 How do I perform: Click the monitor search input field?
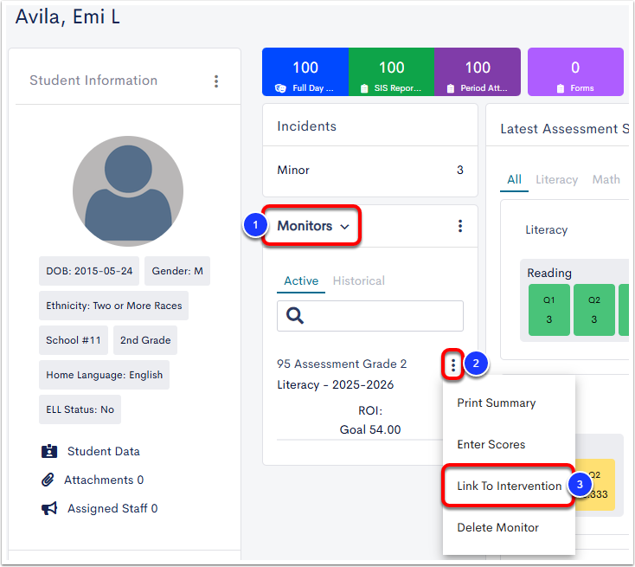pos(370,316)
